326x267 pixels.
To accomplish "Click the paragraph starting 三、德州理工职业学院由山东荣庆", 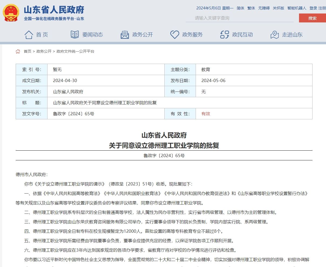I will tap(147, 222).
